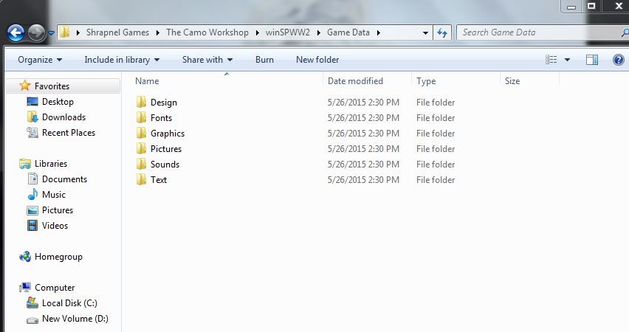This screenshot has width=629, height=332.
Task: Create a New folder
Action: pos(317,60)
